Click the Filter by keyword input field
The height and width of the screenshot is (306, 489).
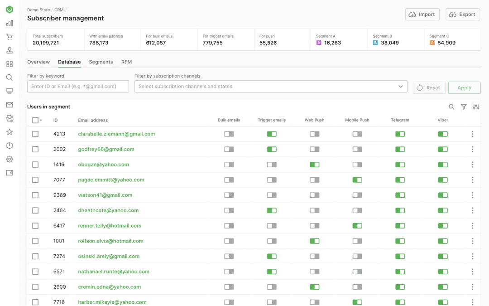pos(78,87)
